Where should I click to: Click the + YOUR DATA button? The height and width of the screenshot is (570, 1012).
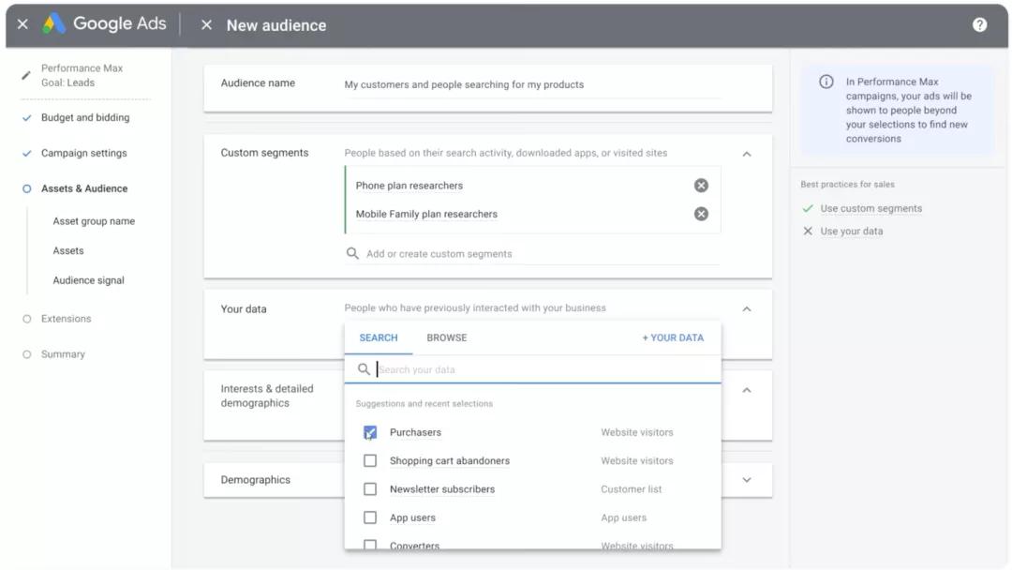coord(673,337)
